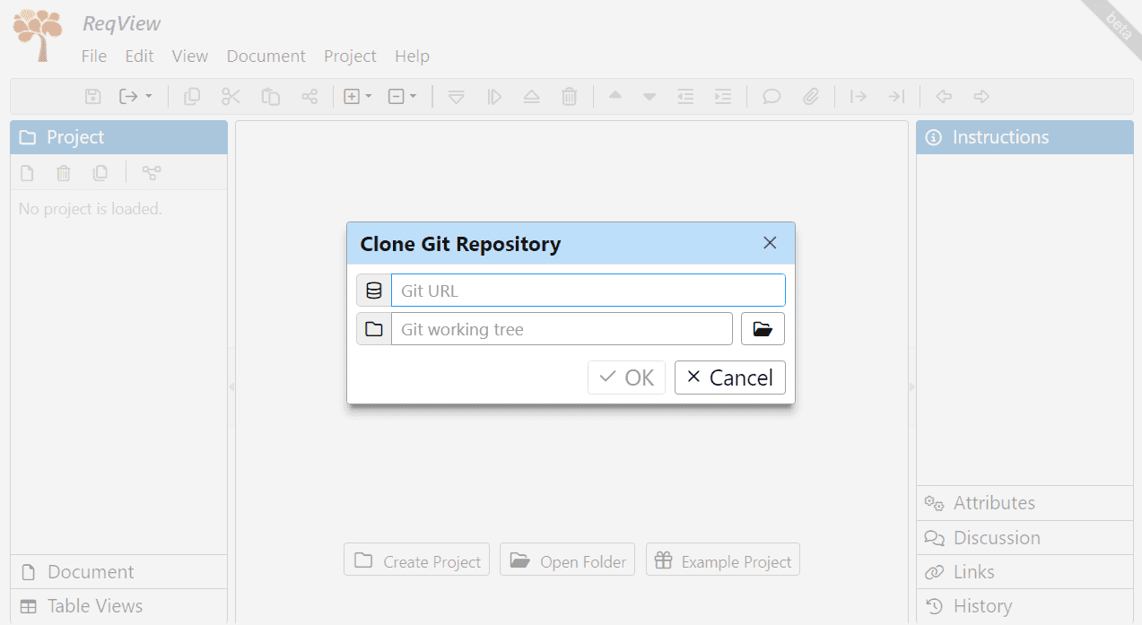Click the navigate Back arrow icon

pyautogui.click(x=943, y=96)
